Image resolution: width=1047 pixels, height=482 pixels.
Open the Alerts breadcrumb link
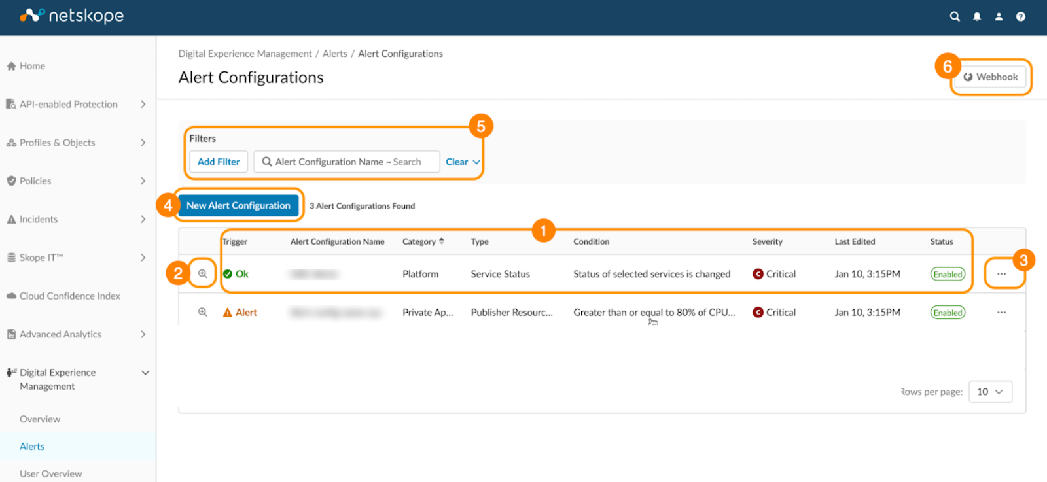335,54
